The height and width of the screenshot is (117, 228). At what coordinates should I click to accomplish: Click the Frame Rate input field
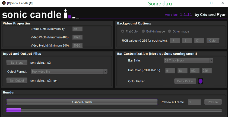pyautogui.click(x=77, y=29)
